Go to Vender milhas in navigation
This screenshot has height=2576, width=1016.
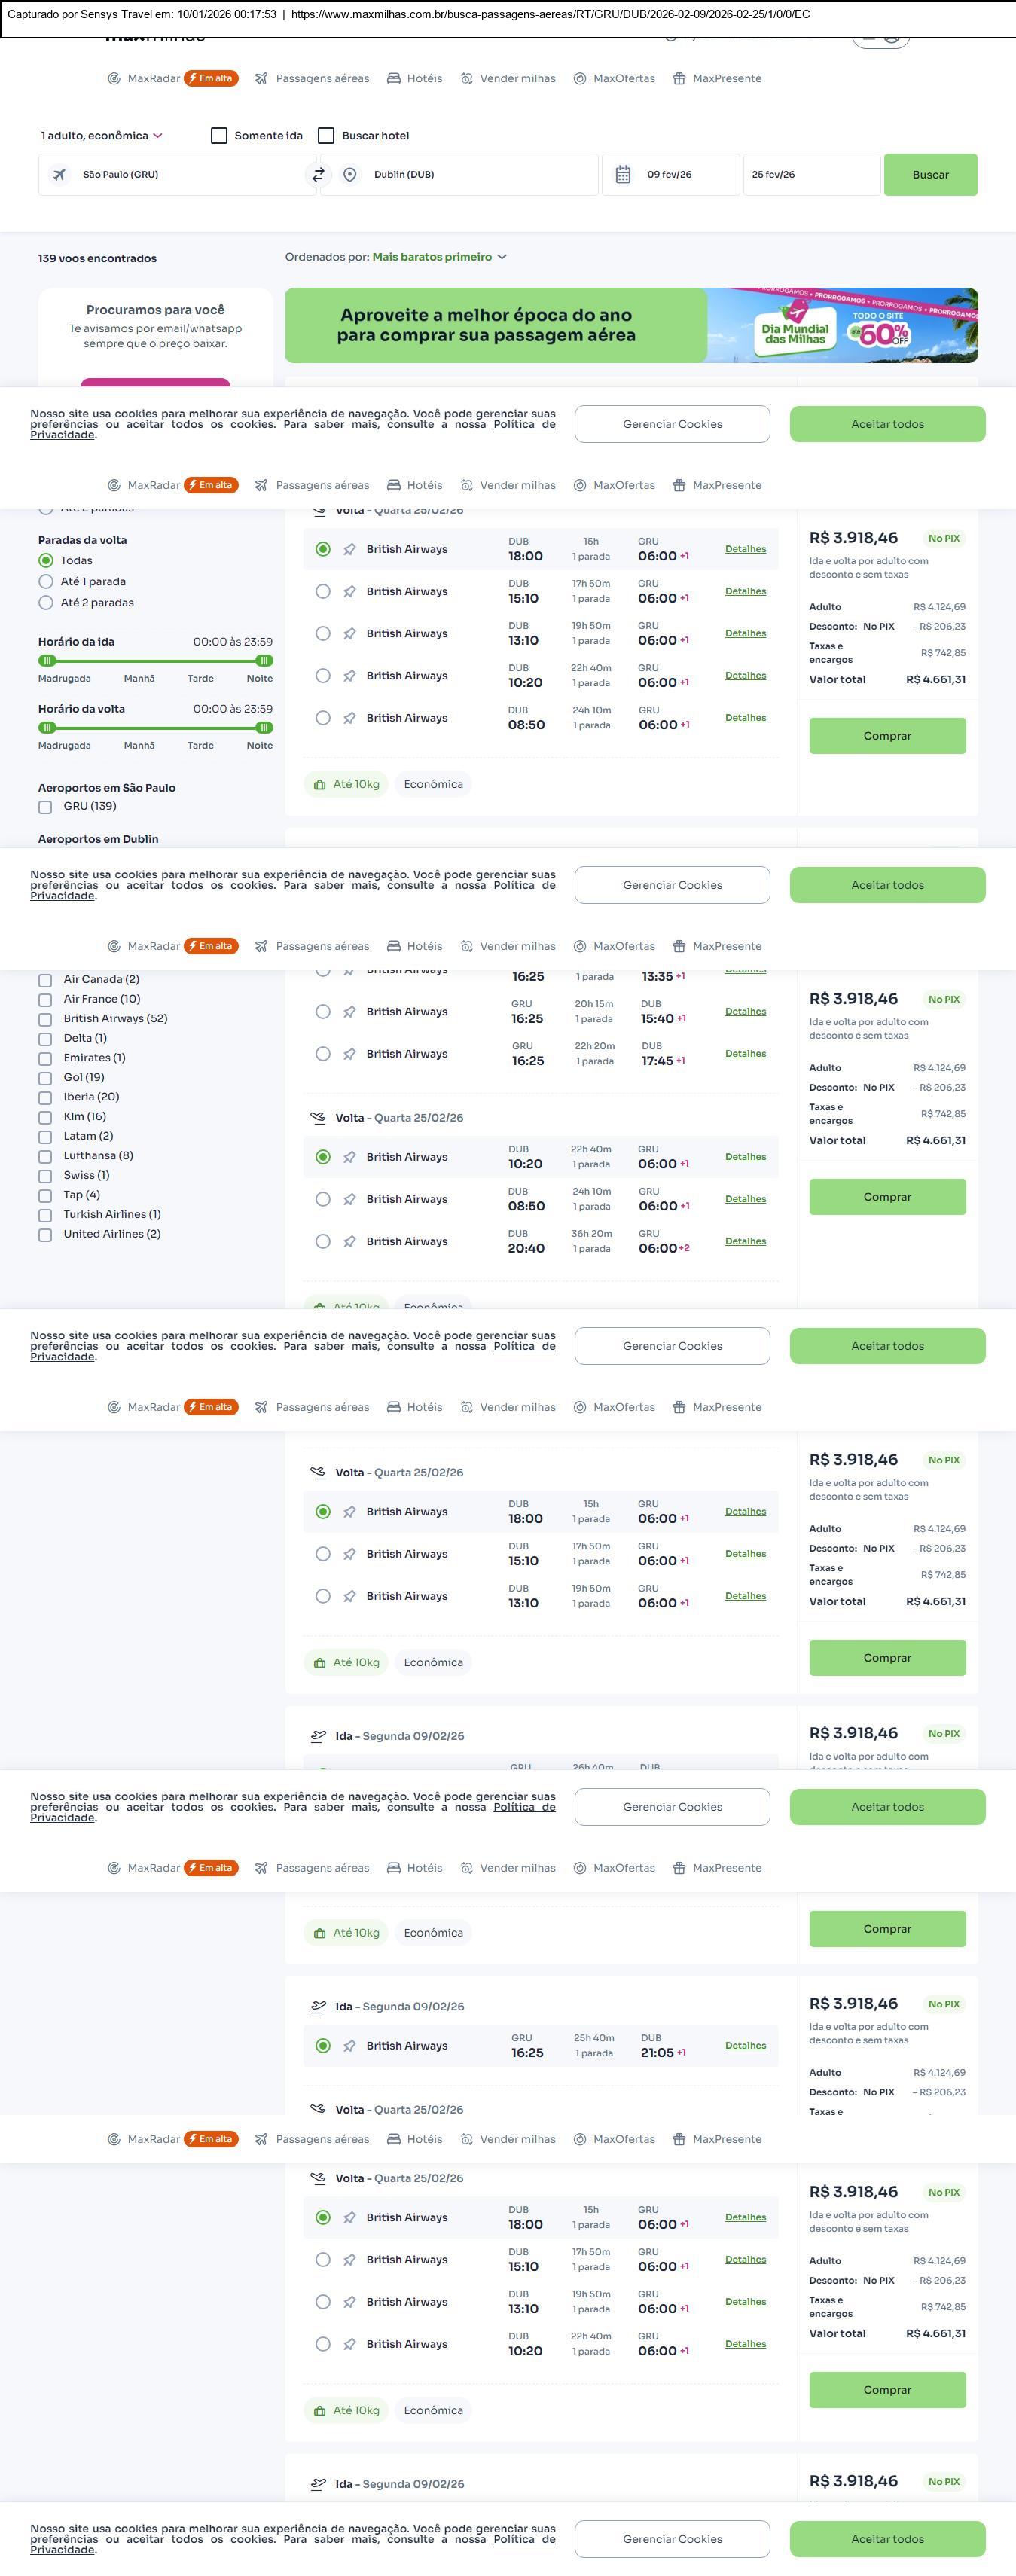tap(508, 79)
